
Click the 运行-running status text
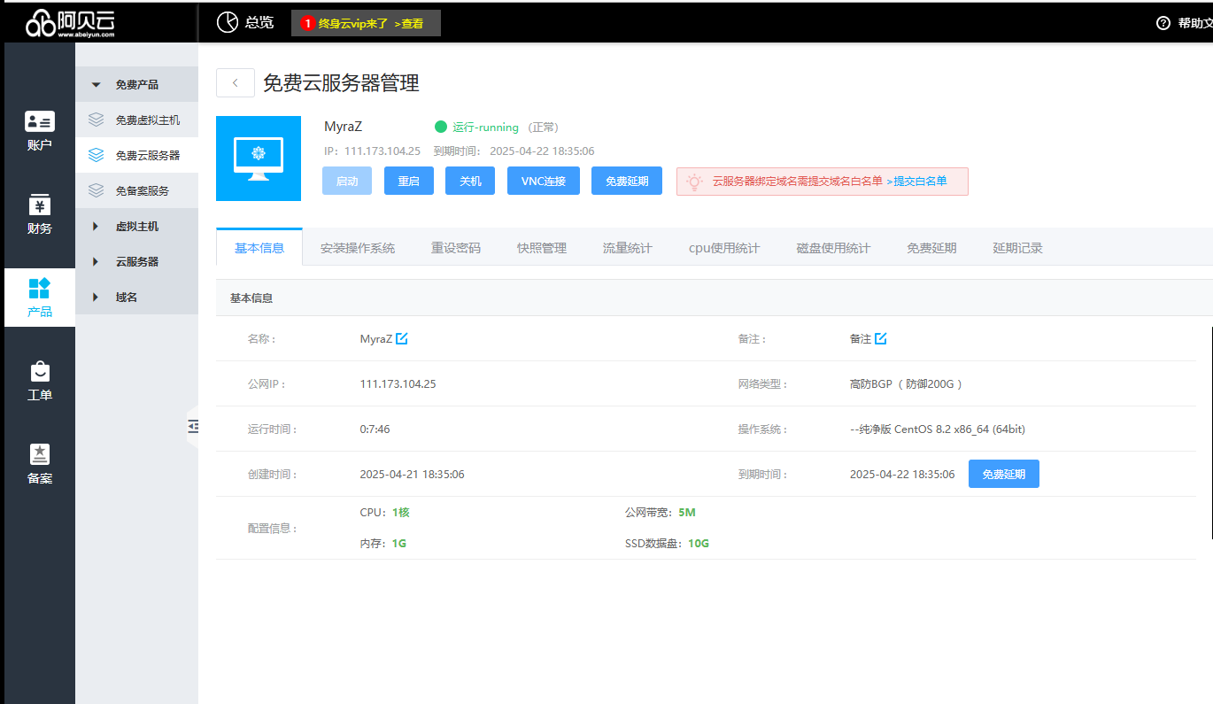coord(485,128)
